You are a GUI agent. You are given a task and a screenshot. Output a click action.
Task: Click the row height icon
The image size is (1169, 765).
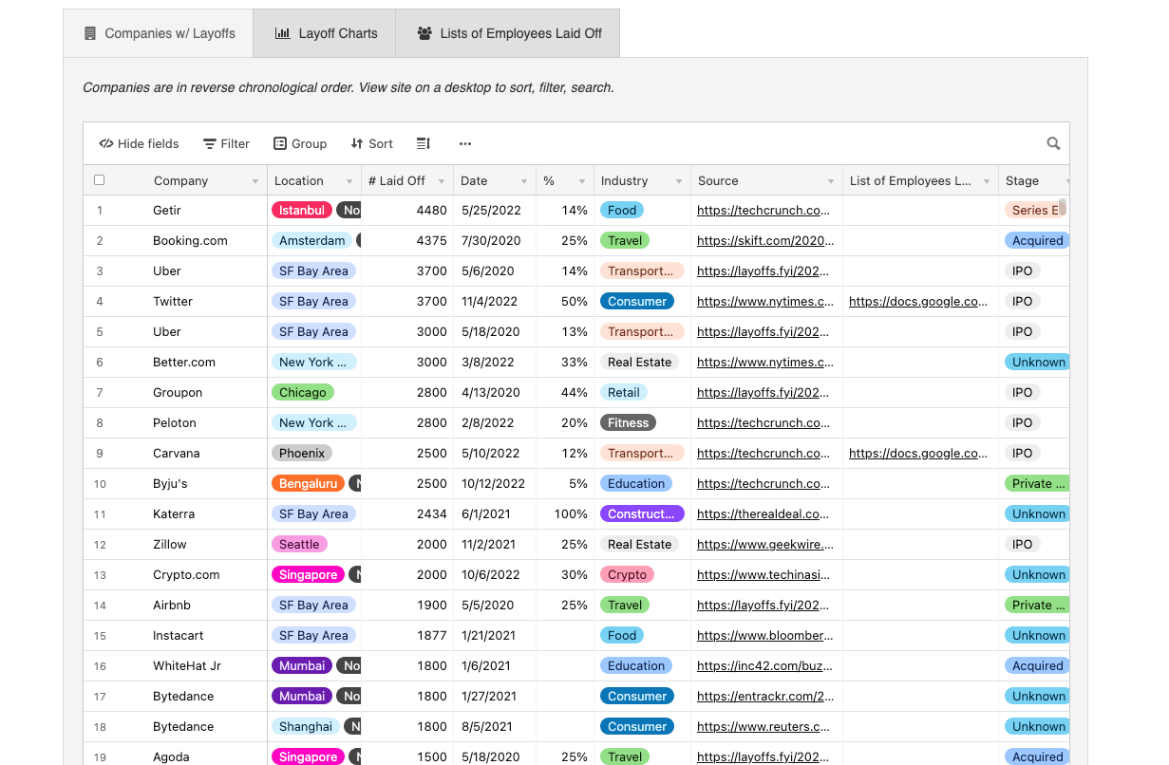click(424, 143)
